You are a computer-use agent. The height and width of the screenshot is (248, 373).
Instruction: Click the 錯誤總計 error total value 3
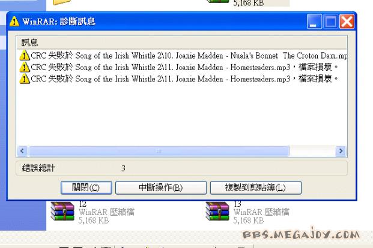123,168
